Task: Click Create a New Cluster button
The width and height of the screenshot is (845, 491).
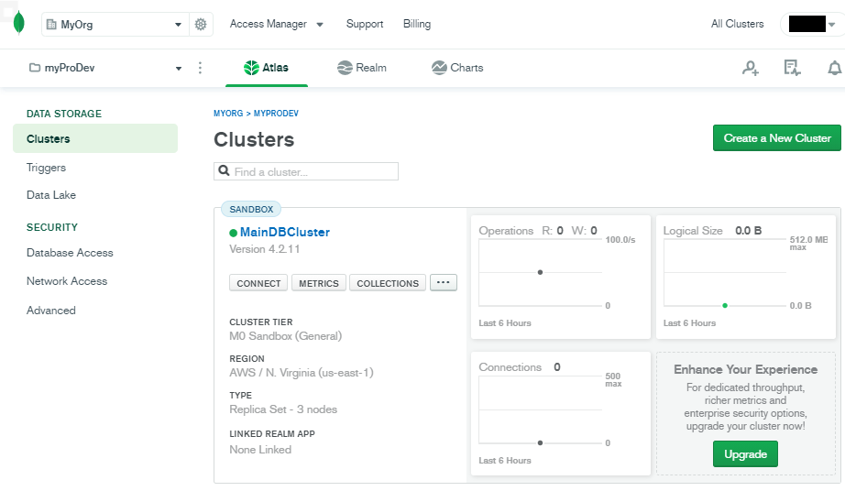Action: point(776,138)
